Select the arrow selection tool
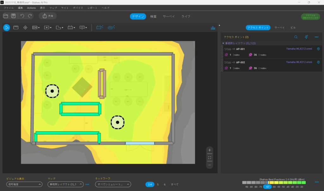Viewport: 324px width, 191px height. 6,28
